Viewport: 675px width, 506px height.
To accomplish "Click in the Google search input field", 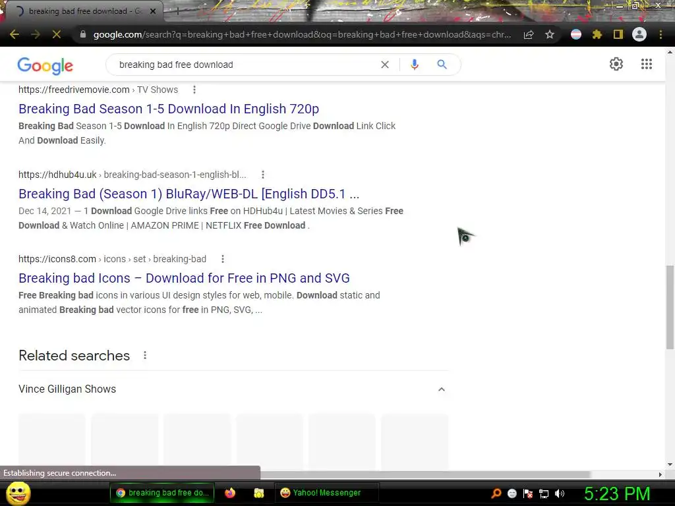I will 245,65.
